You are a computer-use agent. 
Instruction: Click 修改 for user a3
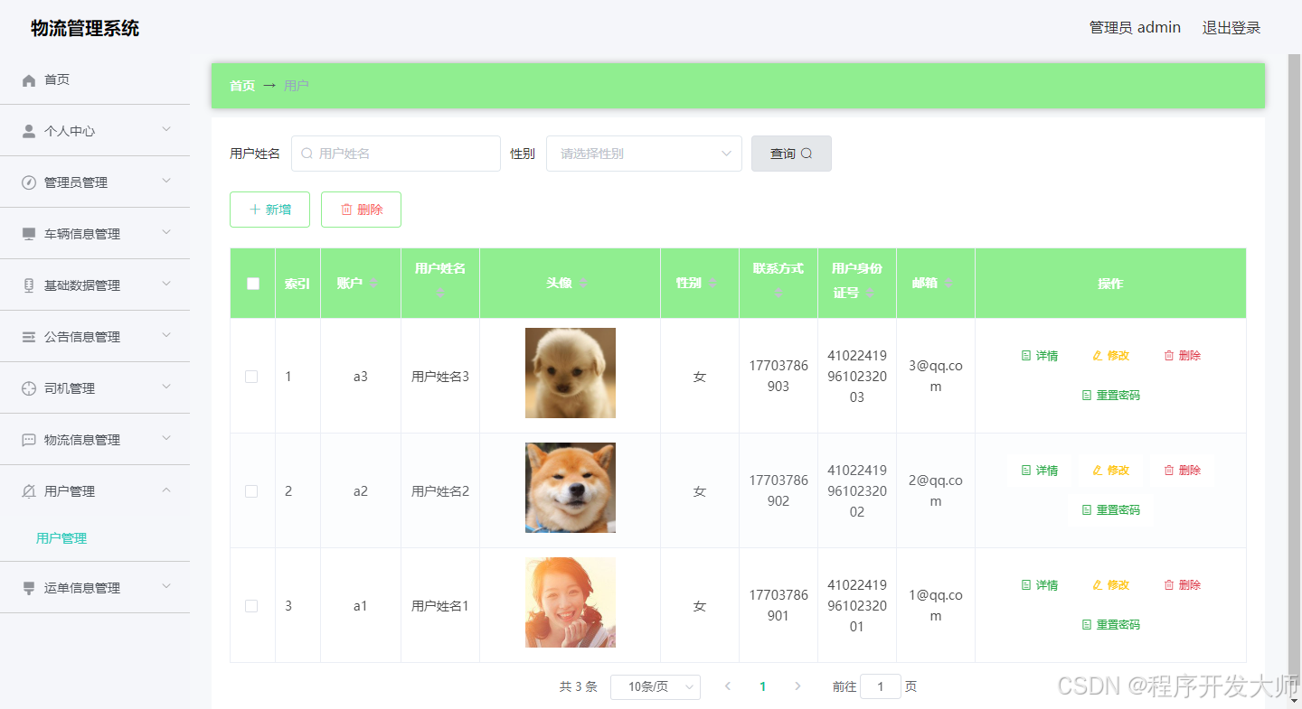tap(1110, 356)
